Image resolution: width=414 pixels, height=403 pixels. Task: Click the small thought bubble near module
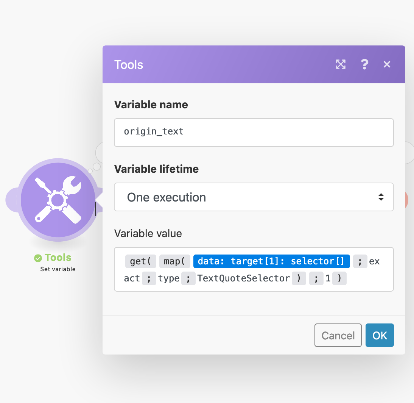coord(96,167)
